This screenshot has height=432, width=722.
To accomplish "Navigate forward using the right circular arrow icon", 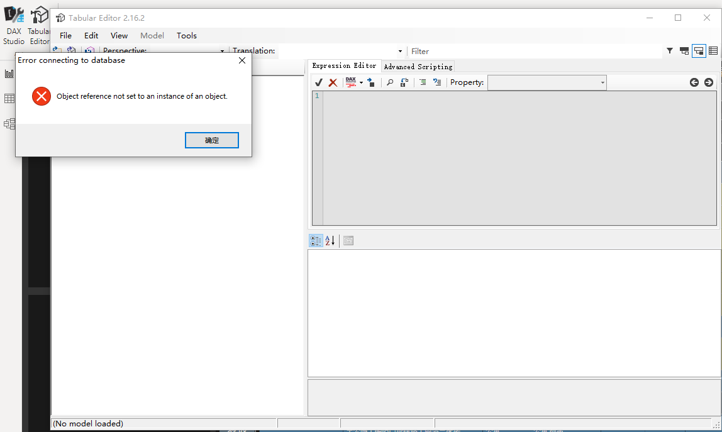I will click(709, 82).
